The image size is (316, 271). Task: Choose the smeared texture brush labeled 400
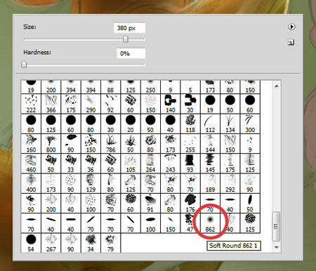[x=31, y=183]
